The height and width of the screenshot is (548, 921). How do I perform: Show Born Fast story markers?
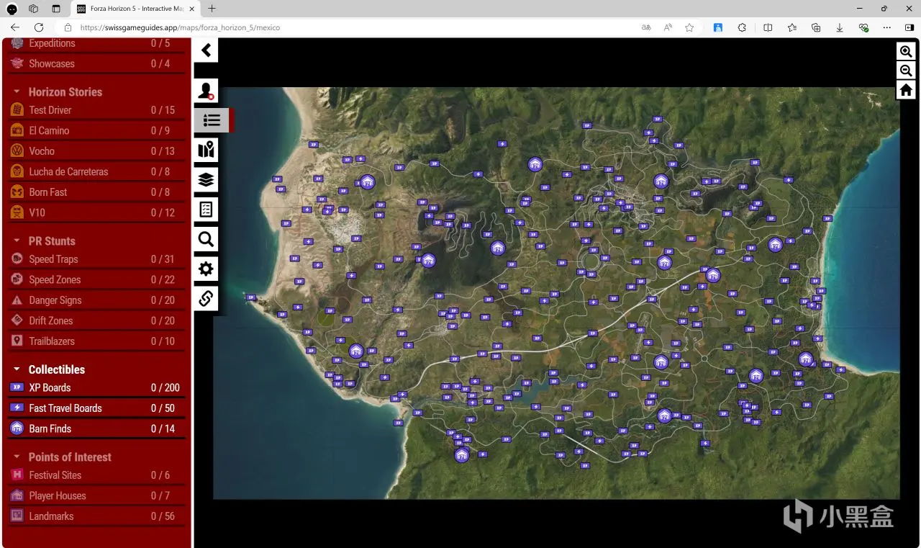click(96, 192)
